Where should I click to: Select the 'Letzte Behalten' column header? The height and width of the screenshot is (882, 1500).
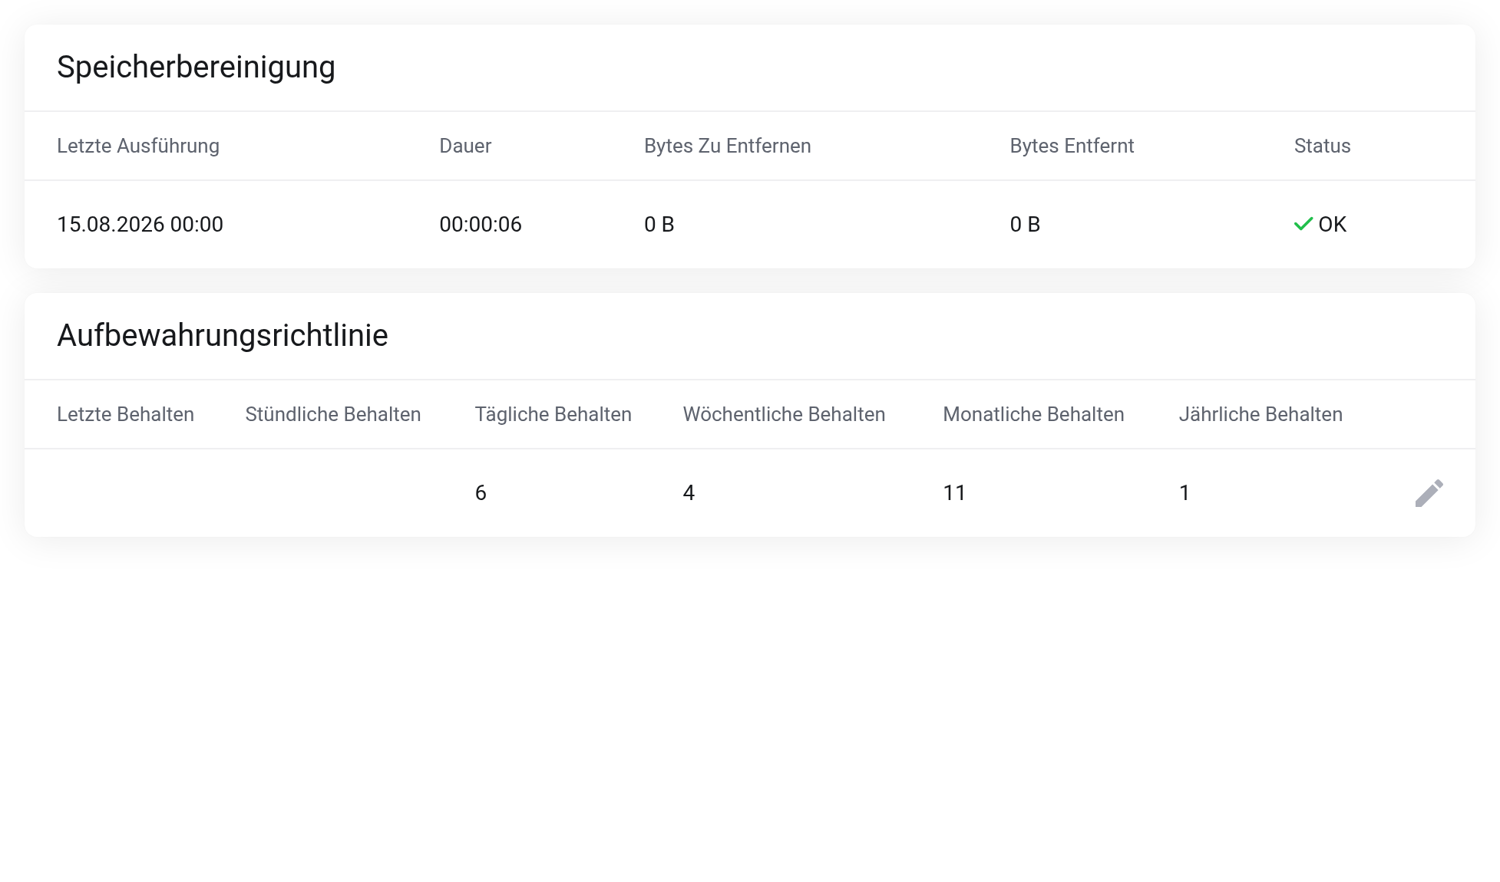click(126, 414)
